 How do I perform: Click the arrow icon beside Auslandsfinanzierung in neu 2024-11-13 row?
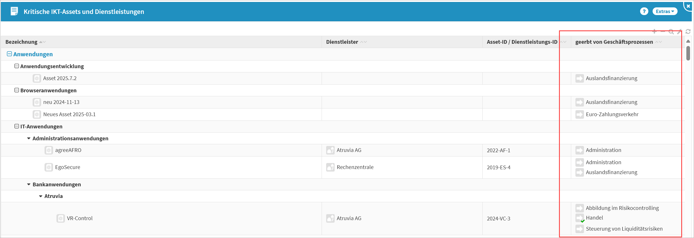[x=580, y=102]
